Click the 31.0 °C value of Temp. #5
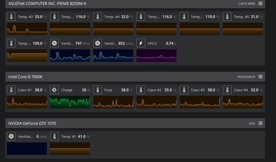This screenshot has height=162, width=276. [x=257, y=17]
